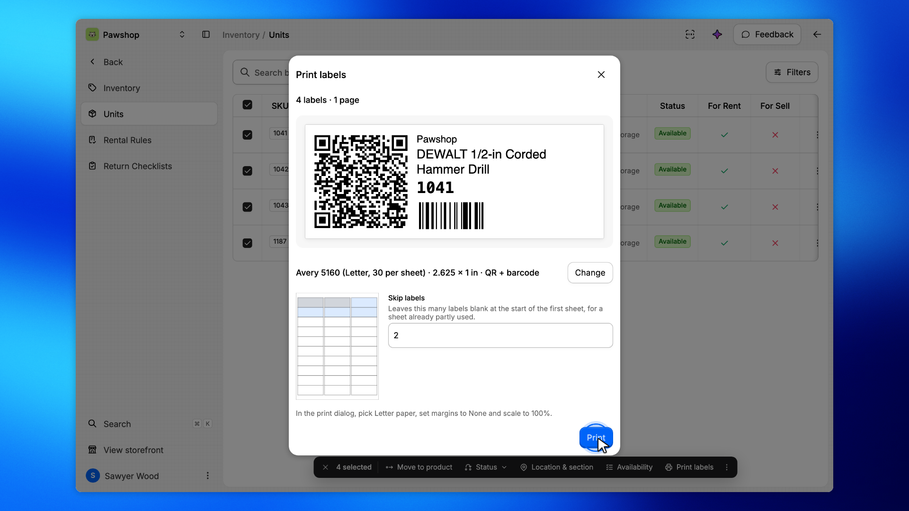Image resolution: width=909 pixels, height=511 pixels.
Task: Click Print labels in the action bar
Action: [689, 467]
